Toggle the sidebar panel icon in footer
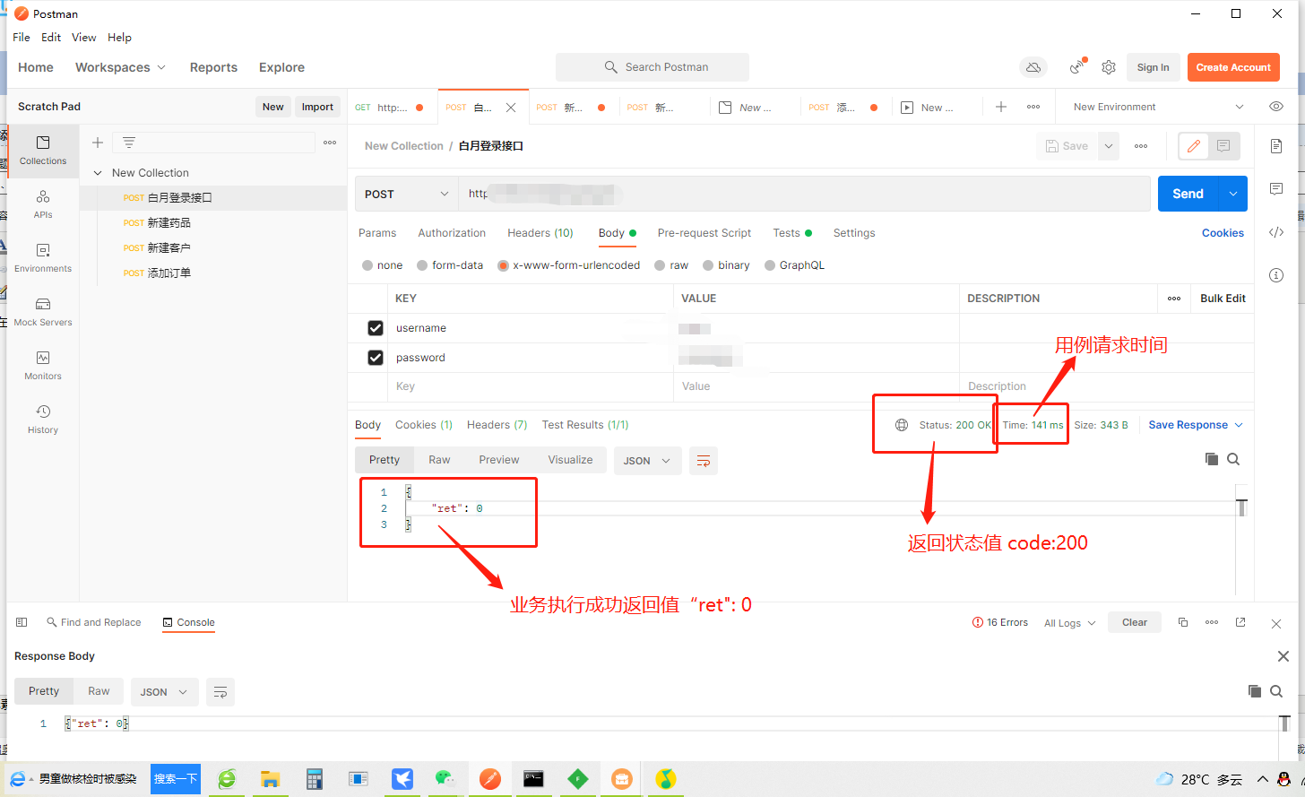This screenshot has width=1305, height=797. pos(22,622)
